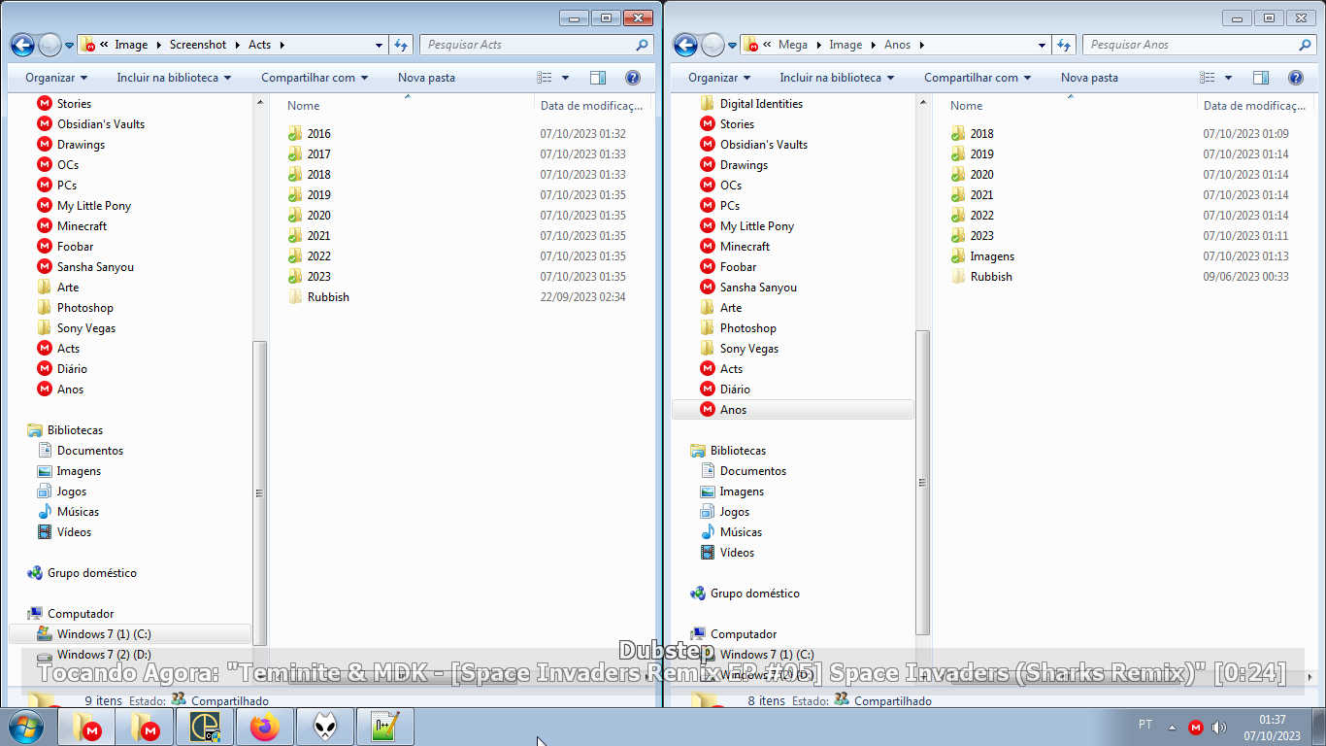Refresh the Acts window address bar
The width and height of the screenshot is (1326, 746).
pos(402,45)
